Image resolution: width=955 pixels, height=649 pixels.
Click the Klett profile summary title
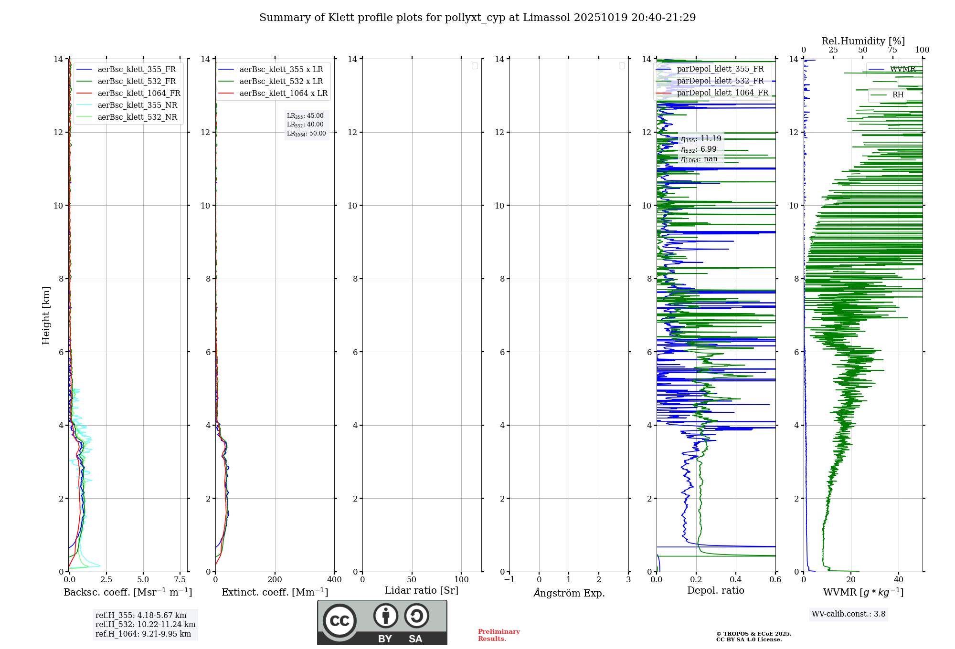[x=477, y=18]
